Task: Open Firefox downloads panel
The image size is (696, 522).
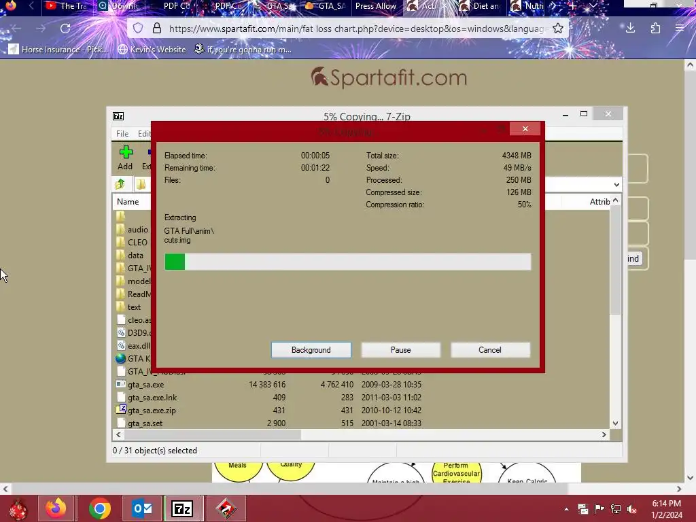Action: (x=630, y=29)
